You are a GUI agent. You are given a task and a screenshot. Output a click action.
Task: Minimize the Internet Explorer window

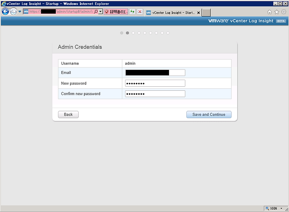click(275, 4)
